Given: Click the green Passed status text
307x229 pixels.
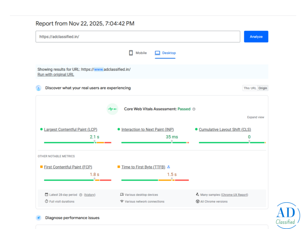Looking at the screenshot, I should pyautogui.click(x=184, y=109).
